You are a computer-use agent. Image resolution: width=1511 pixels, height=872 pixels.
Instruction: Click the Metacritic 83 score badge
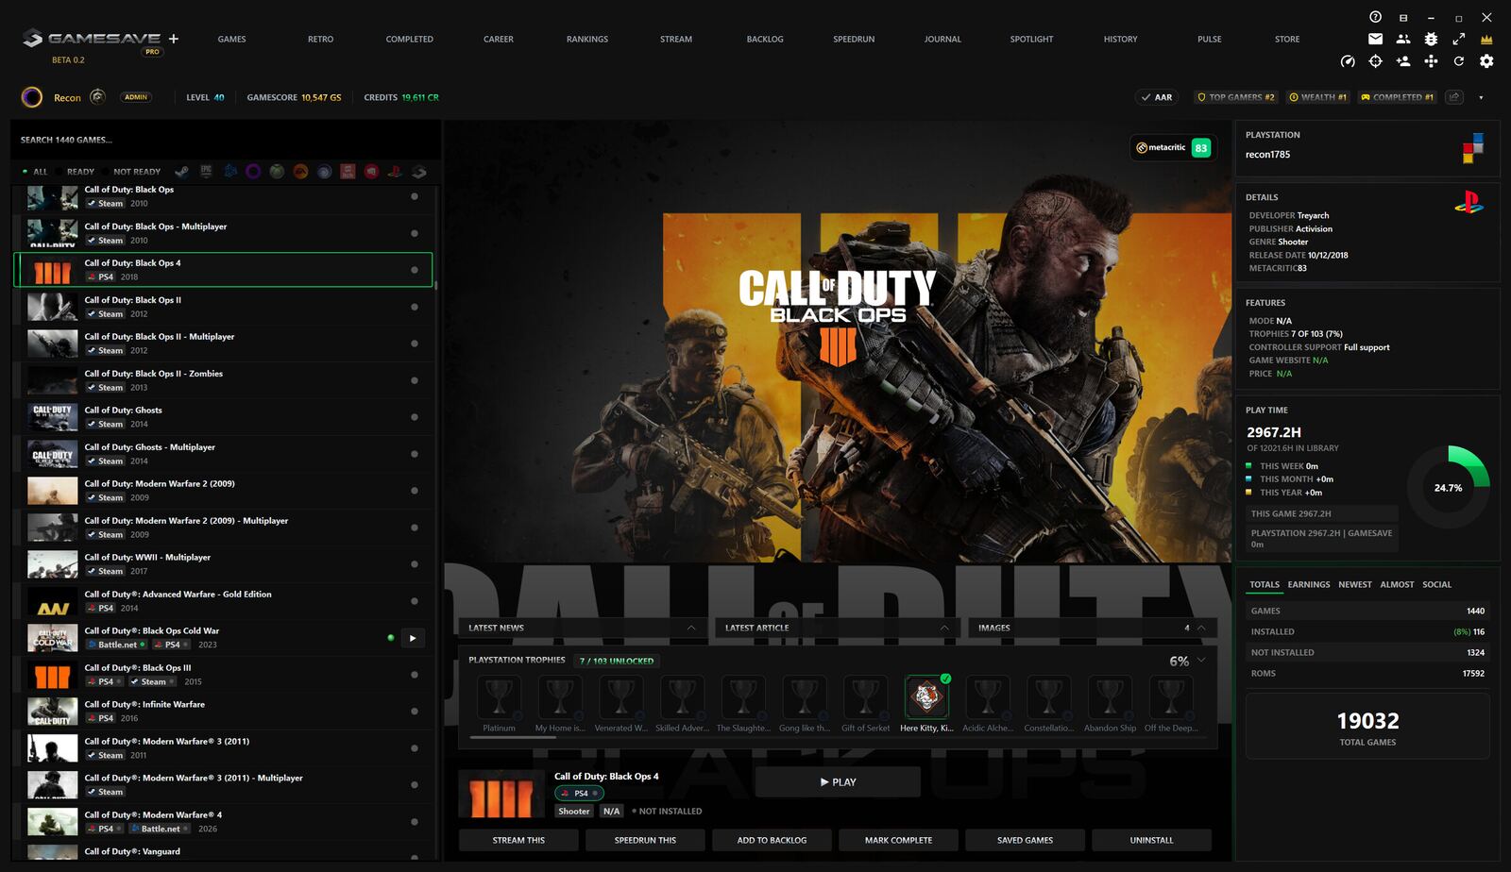coord(1173,148)
